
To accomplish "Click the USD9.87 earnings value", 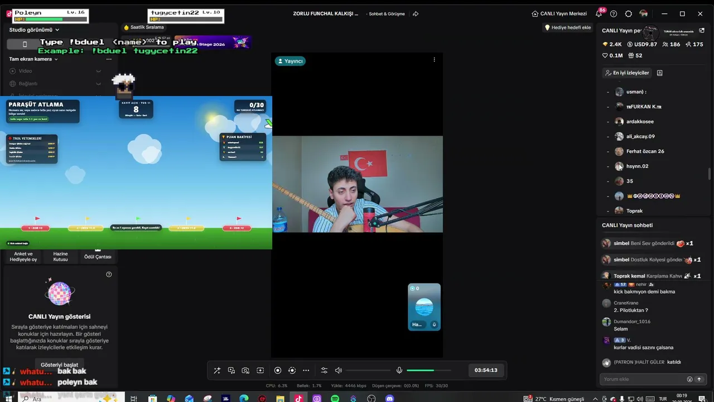I will point(642,44).
